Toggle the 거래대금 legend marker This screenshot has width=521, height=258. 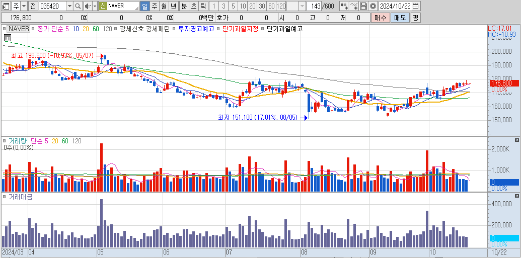4,197
